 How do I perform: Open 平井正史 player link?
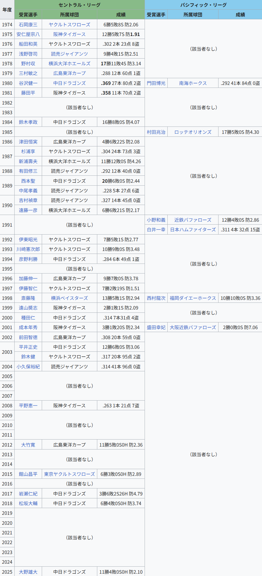[x=28, y=347]
